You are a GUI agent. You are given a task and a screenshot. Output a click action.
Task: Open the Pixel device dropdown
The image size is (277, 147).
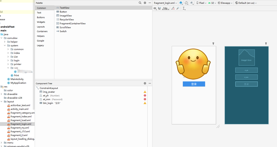click(202, 3)
